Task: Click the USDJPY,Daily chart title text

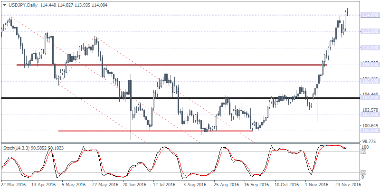Action: [x=22, y=5]
